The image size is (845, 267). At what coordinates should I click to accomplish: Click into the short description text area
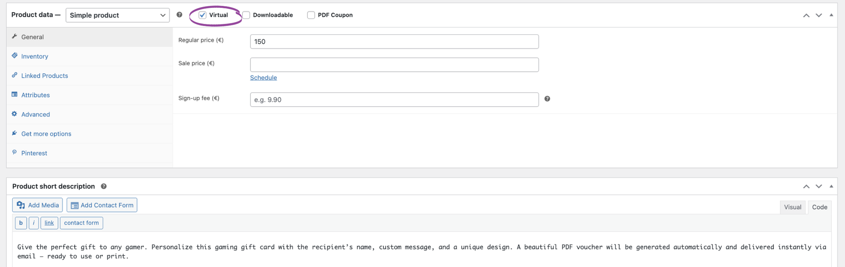point(422,250)
